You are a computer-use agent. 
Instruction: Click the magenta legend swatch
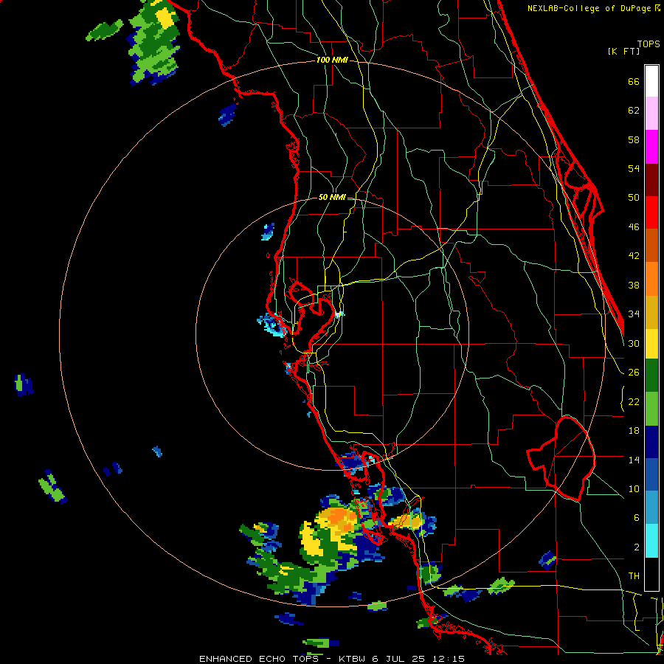(651, 147)
